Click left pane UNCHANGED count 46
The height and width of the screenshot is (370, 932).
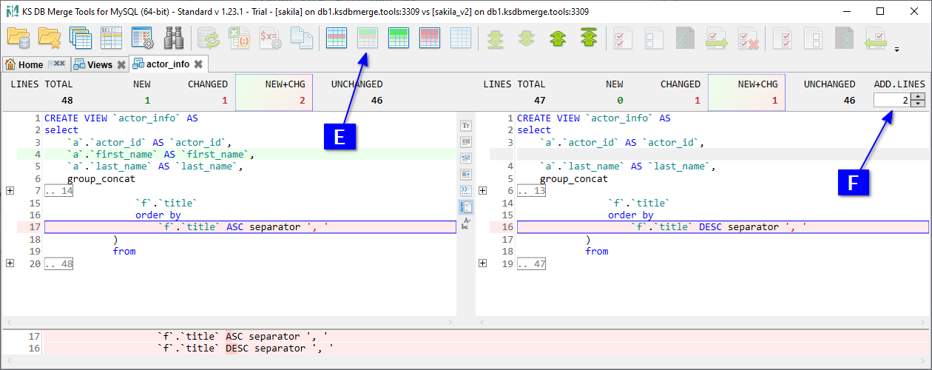376,100
